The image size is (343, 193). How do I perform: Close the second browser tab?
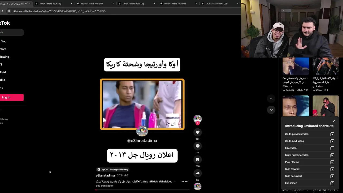click(71, 3)
